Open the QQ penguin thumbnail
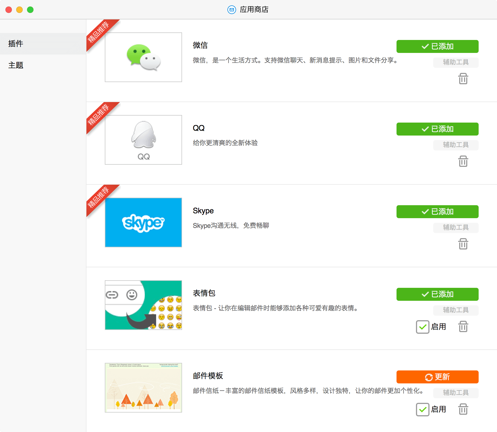497x432 pixels. pyautogui.click(x=143, y=140)
